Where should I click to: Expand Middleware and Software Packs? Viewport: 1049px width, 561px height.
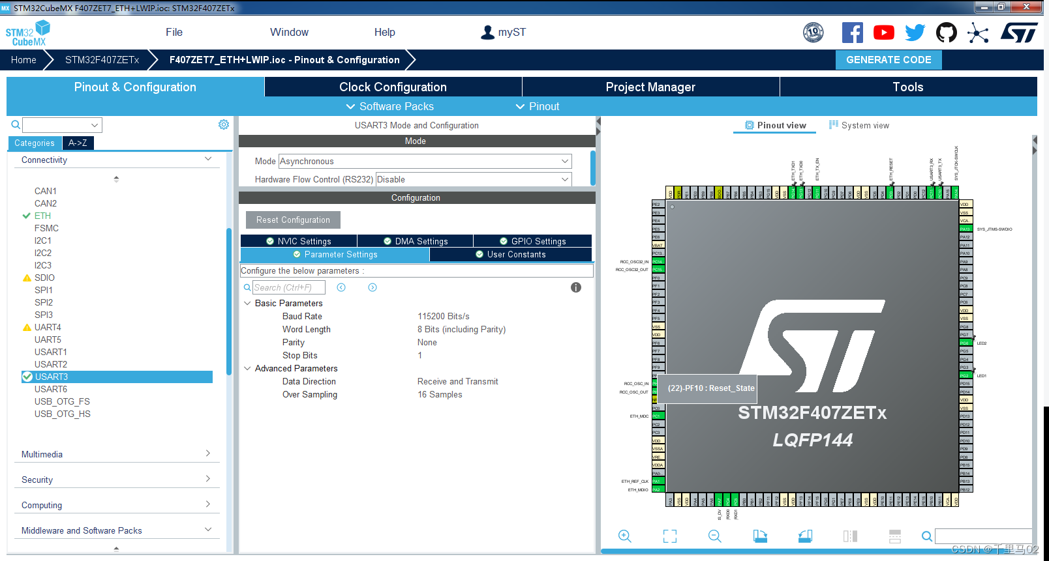click(x=208, y=529)
